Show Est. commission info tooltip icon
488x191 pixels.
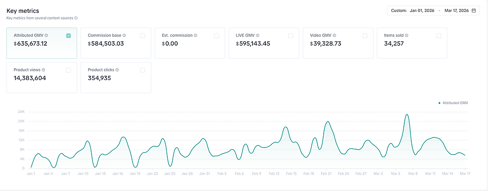click(195, 35)
